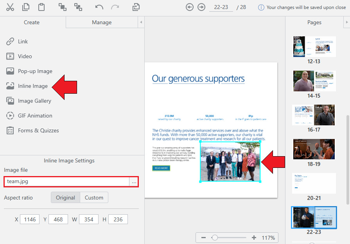Click the X position field

pyautogui.click(x=30, y=219)
